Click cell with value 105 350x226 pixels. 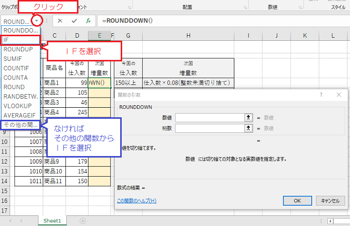coord(77,93)
